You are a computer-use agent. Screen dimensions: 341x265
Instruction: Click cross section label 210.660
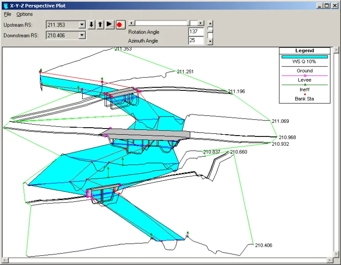[x=238, y=152]
